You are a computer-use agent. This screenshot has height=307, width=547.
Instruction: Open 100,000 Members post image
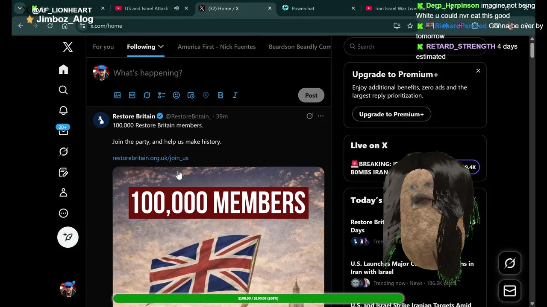[x=218, y=237]
